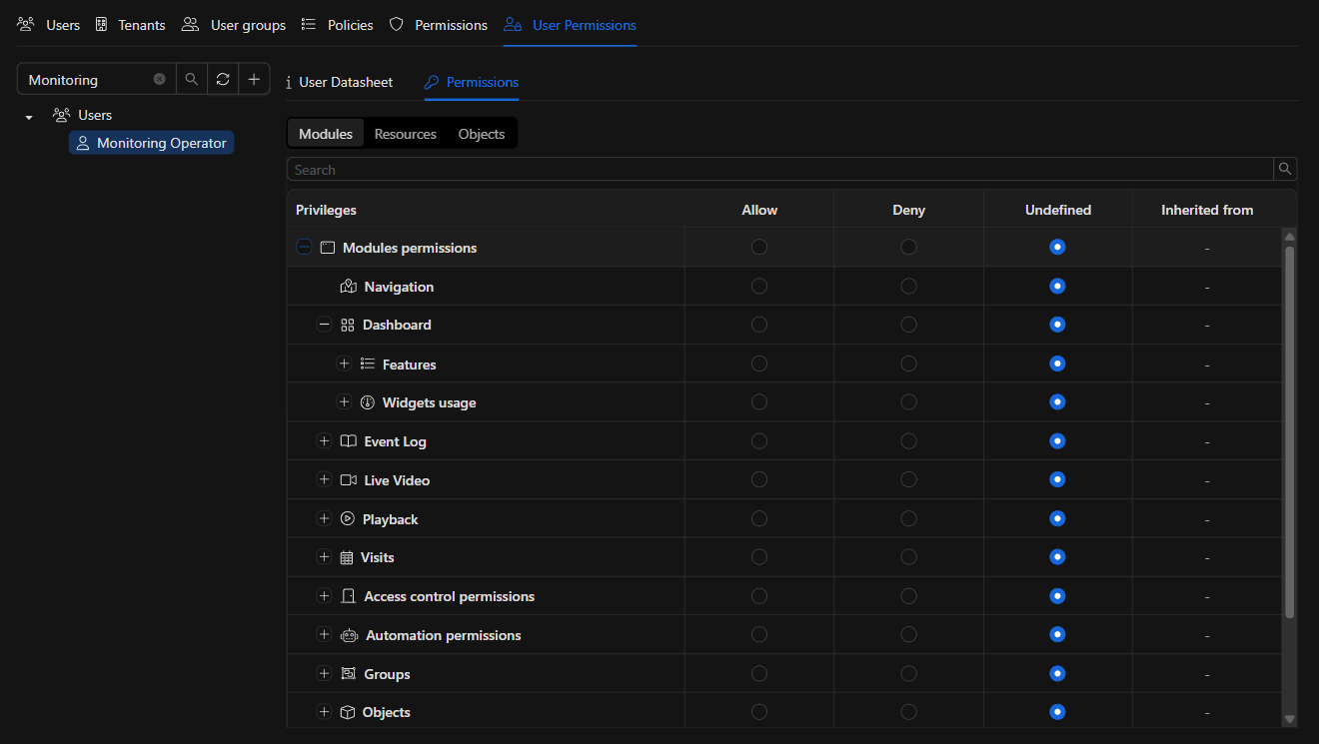Viewport: 1319px width, 744px height.
Task: Set Live Video privilege to Deny
Action: click(908, 479)
